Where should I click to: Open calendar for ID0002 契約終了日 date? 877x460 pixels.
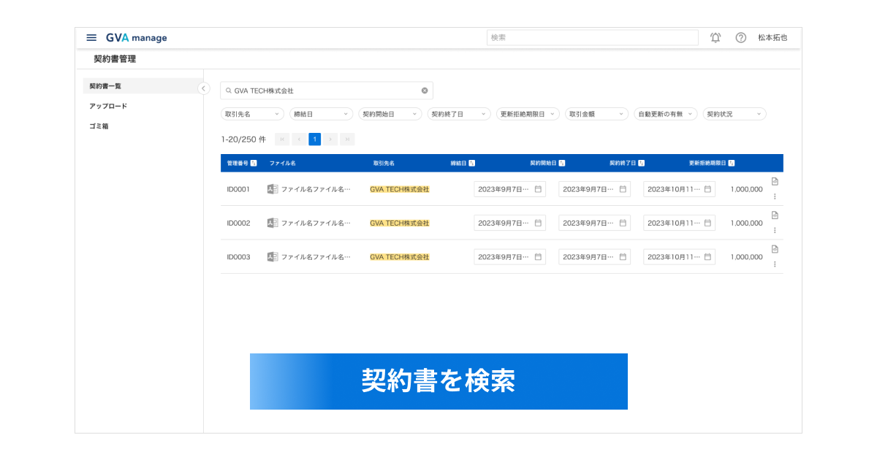coord(707,223)
